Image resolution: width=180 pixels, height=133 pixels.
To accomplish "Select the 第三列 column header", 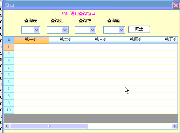I will point(101,40).
